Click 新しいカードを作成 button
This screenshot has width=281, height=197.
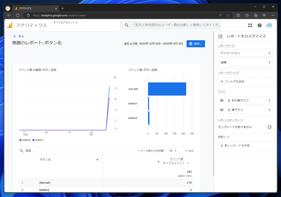click(x=246, y=146)
